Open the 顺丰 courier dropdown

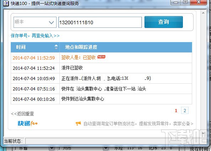pyautogui.click(x=35, y=22)
